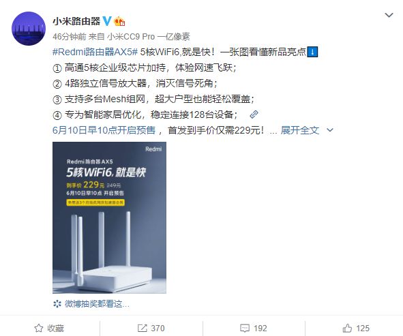Screen dimensions: 403x336
Task: Open the post options chevron menu
Action: click(389, 15)
